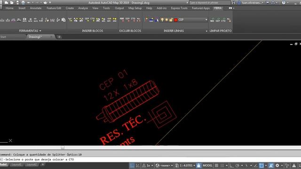
Task: Click the CEP delete block icon
Action: pyautogui.click(x=127, y=20)
